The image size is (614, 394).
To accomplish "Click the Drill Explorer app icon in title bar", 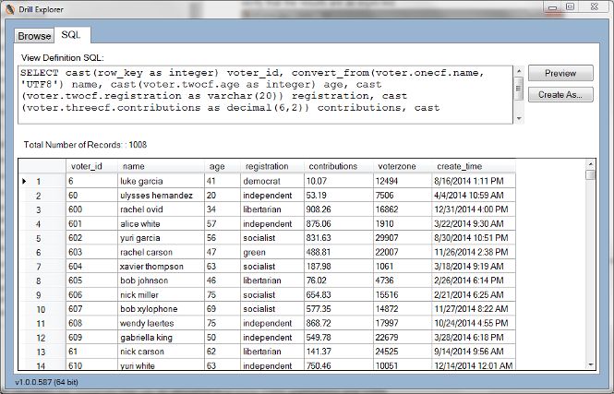I will tap(9, 8).
